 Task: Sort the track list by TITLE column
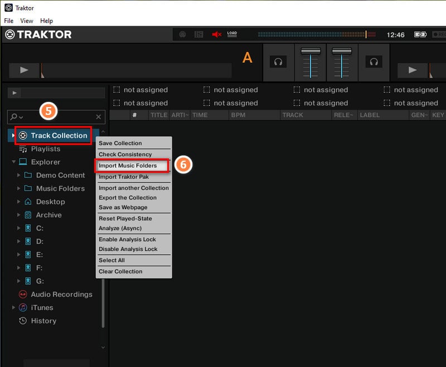pyautogui.click(x=158, y=115)
